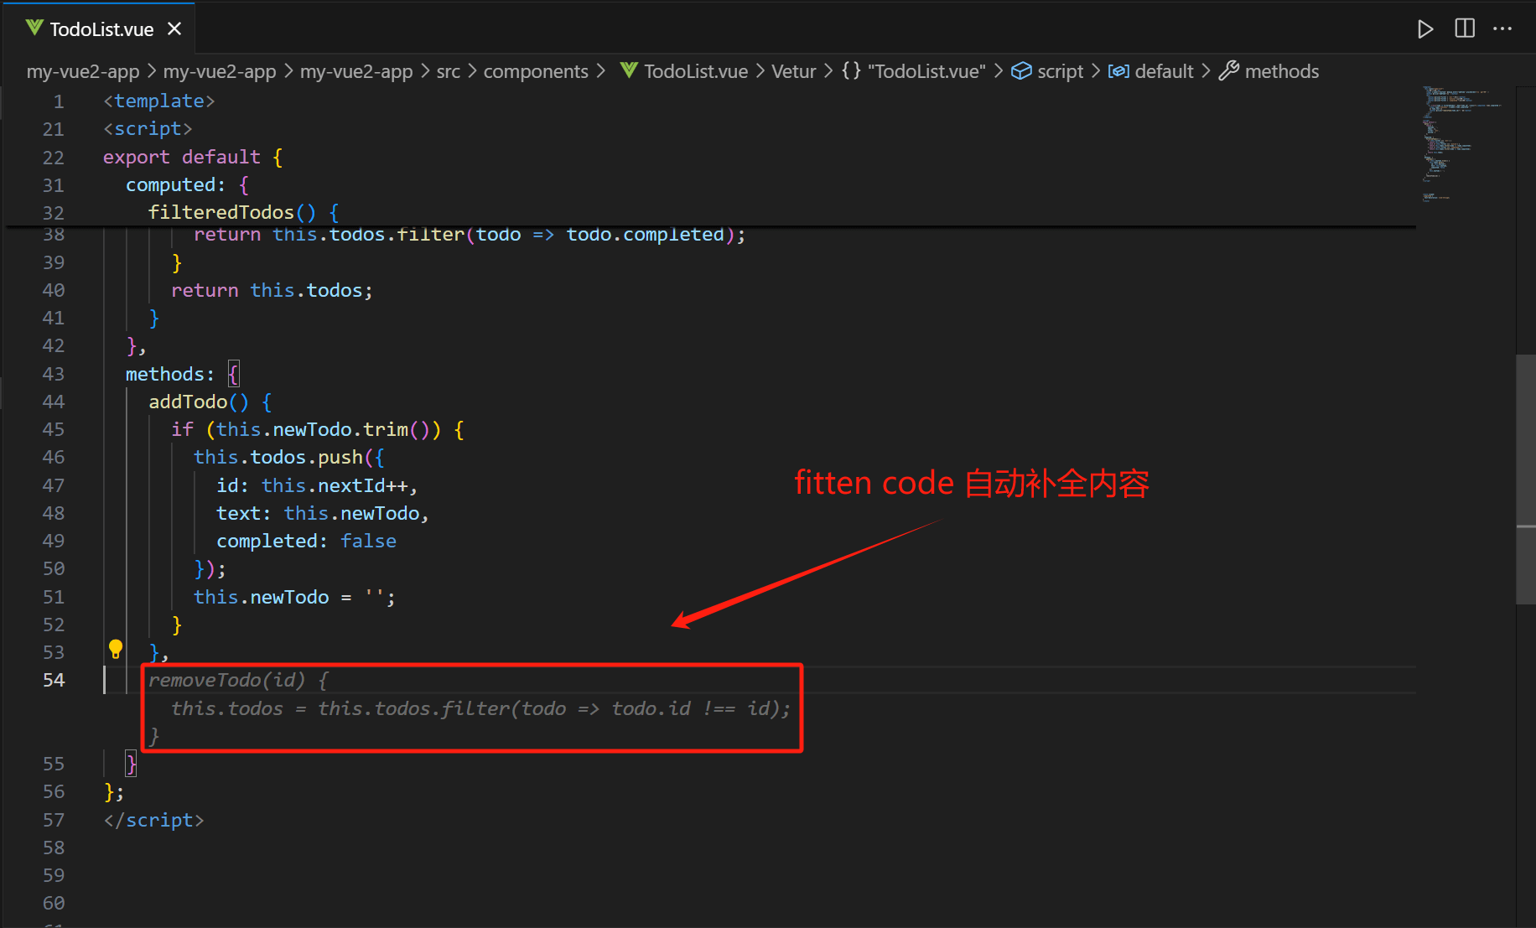Image resolution: width=1536 pixels, height=928 pixels.
Task: Select the TodoList.vue editor tab
Action: (x=101, y=29)
